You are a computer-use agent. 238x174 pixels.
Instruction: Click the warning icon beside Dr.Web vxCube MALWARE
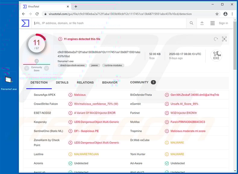pyautogui.click(x=167, y=143)
